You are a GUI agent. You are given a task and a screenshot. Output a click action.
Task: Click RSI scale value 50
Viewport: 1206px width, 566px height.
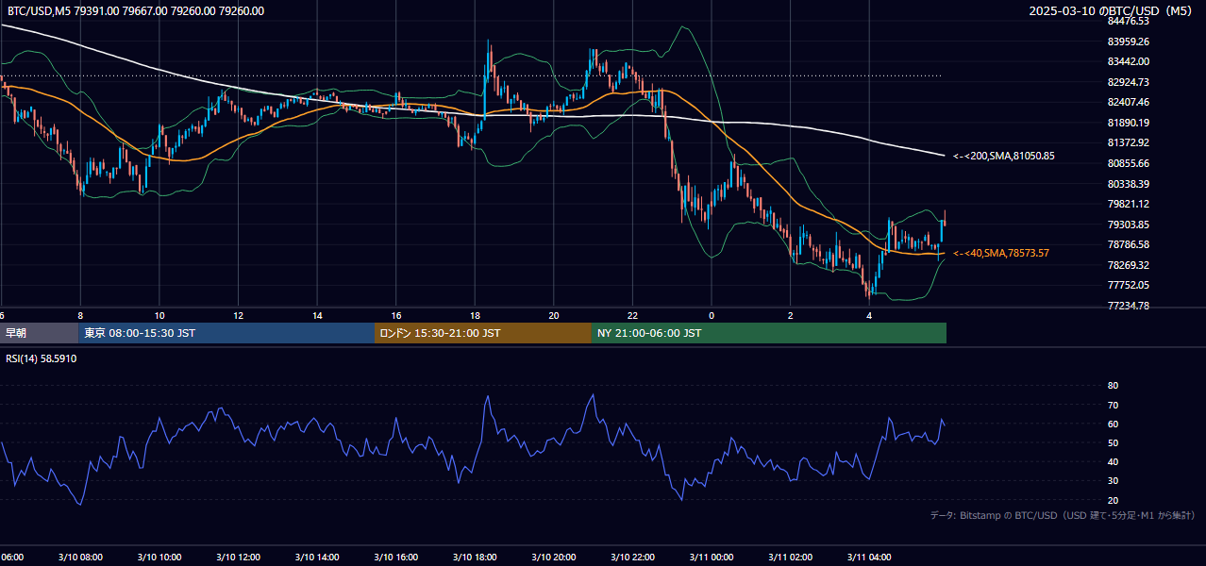(x=1113, y=442)
